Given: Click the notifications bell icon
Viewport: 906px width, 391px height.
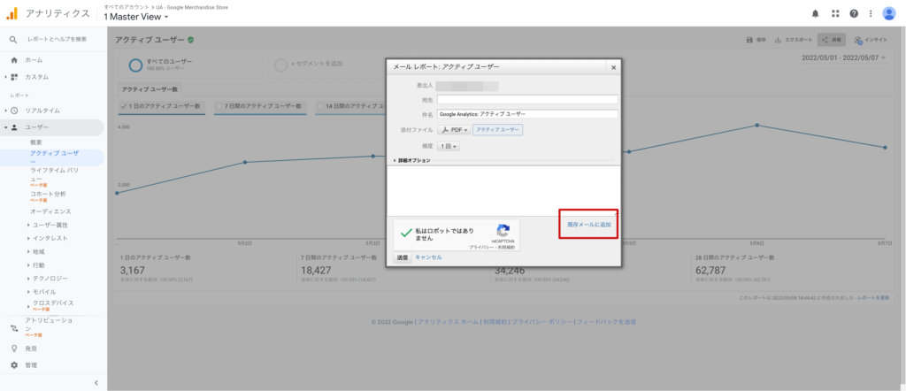Looking at the screenshot, I should [815, 13].
